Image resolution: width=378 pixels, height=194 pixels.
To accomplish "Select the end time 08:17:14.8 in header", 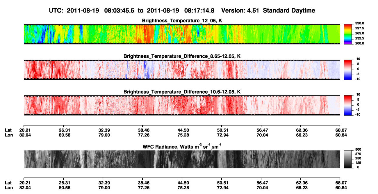I will [199, 11].
